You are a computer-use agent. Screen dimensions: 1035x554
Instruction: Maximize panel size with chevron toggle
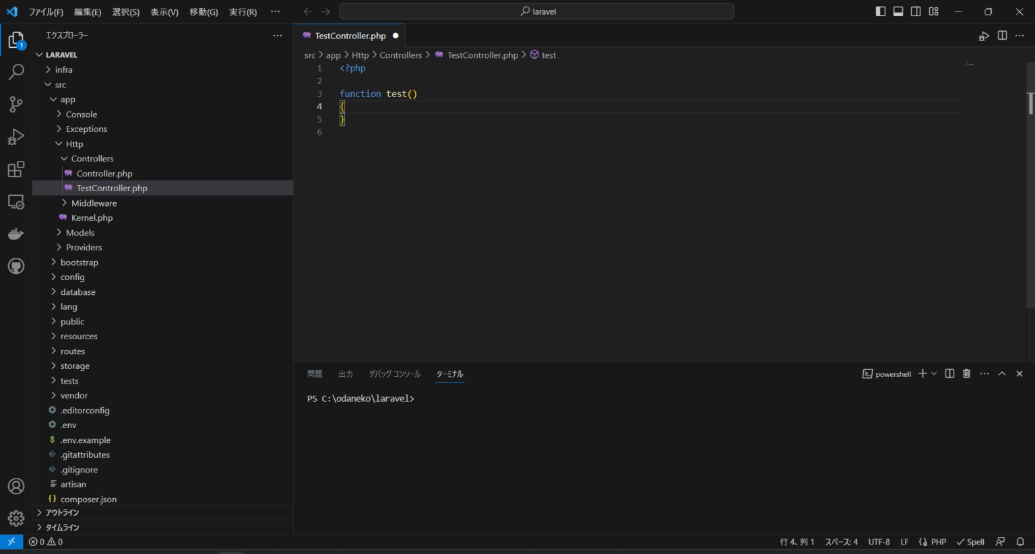click(x=1002, y=373)
